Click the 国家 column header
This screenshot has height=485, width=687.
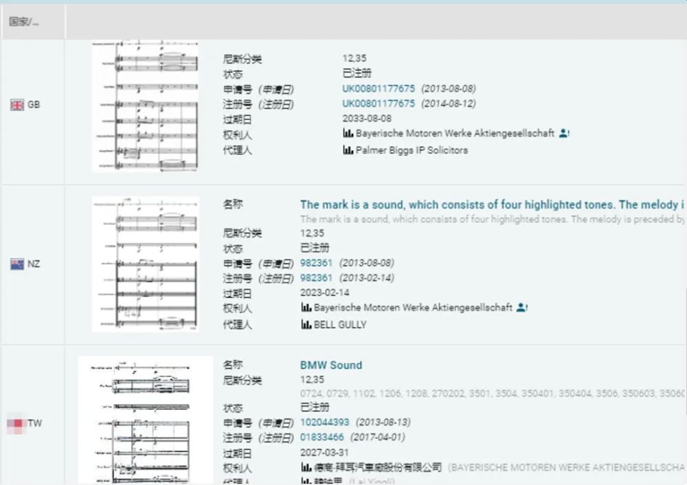coord(24,21)
